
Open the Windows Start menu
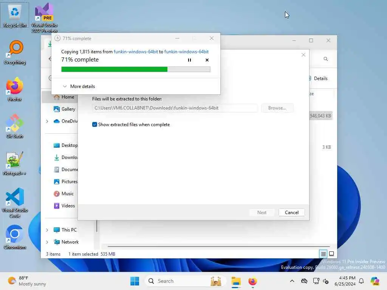tap(135, 281)
